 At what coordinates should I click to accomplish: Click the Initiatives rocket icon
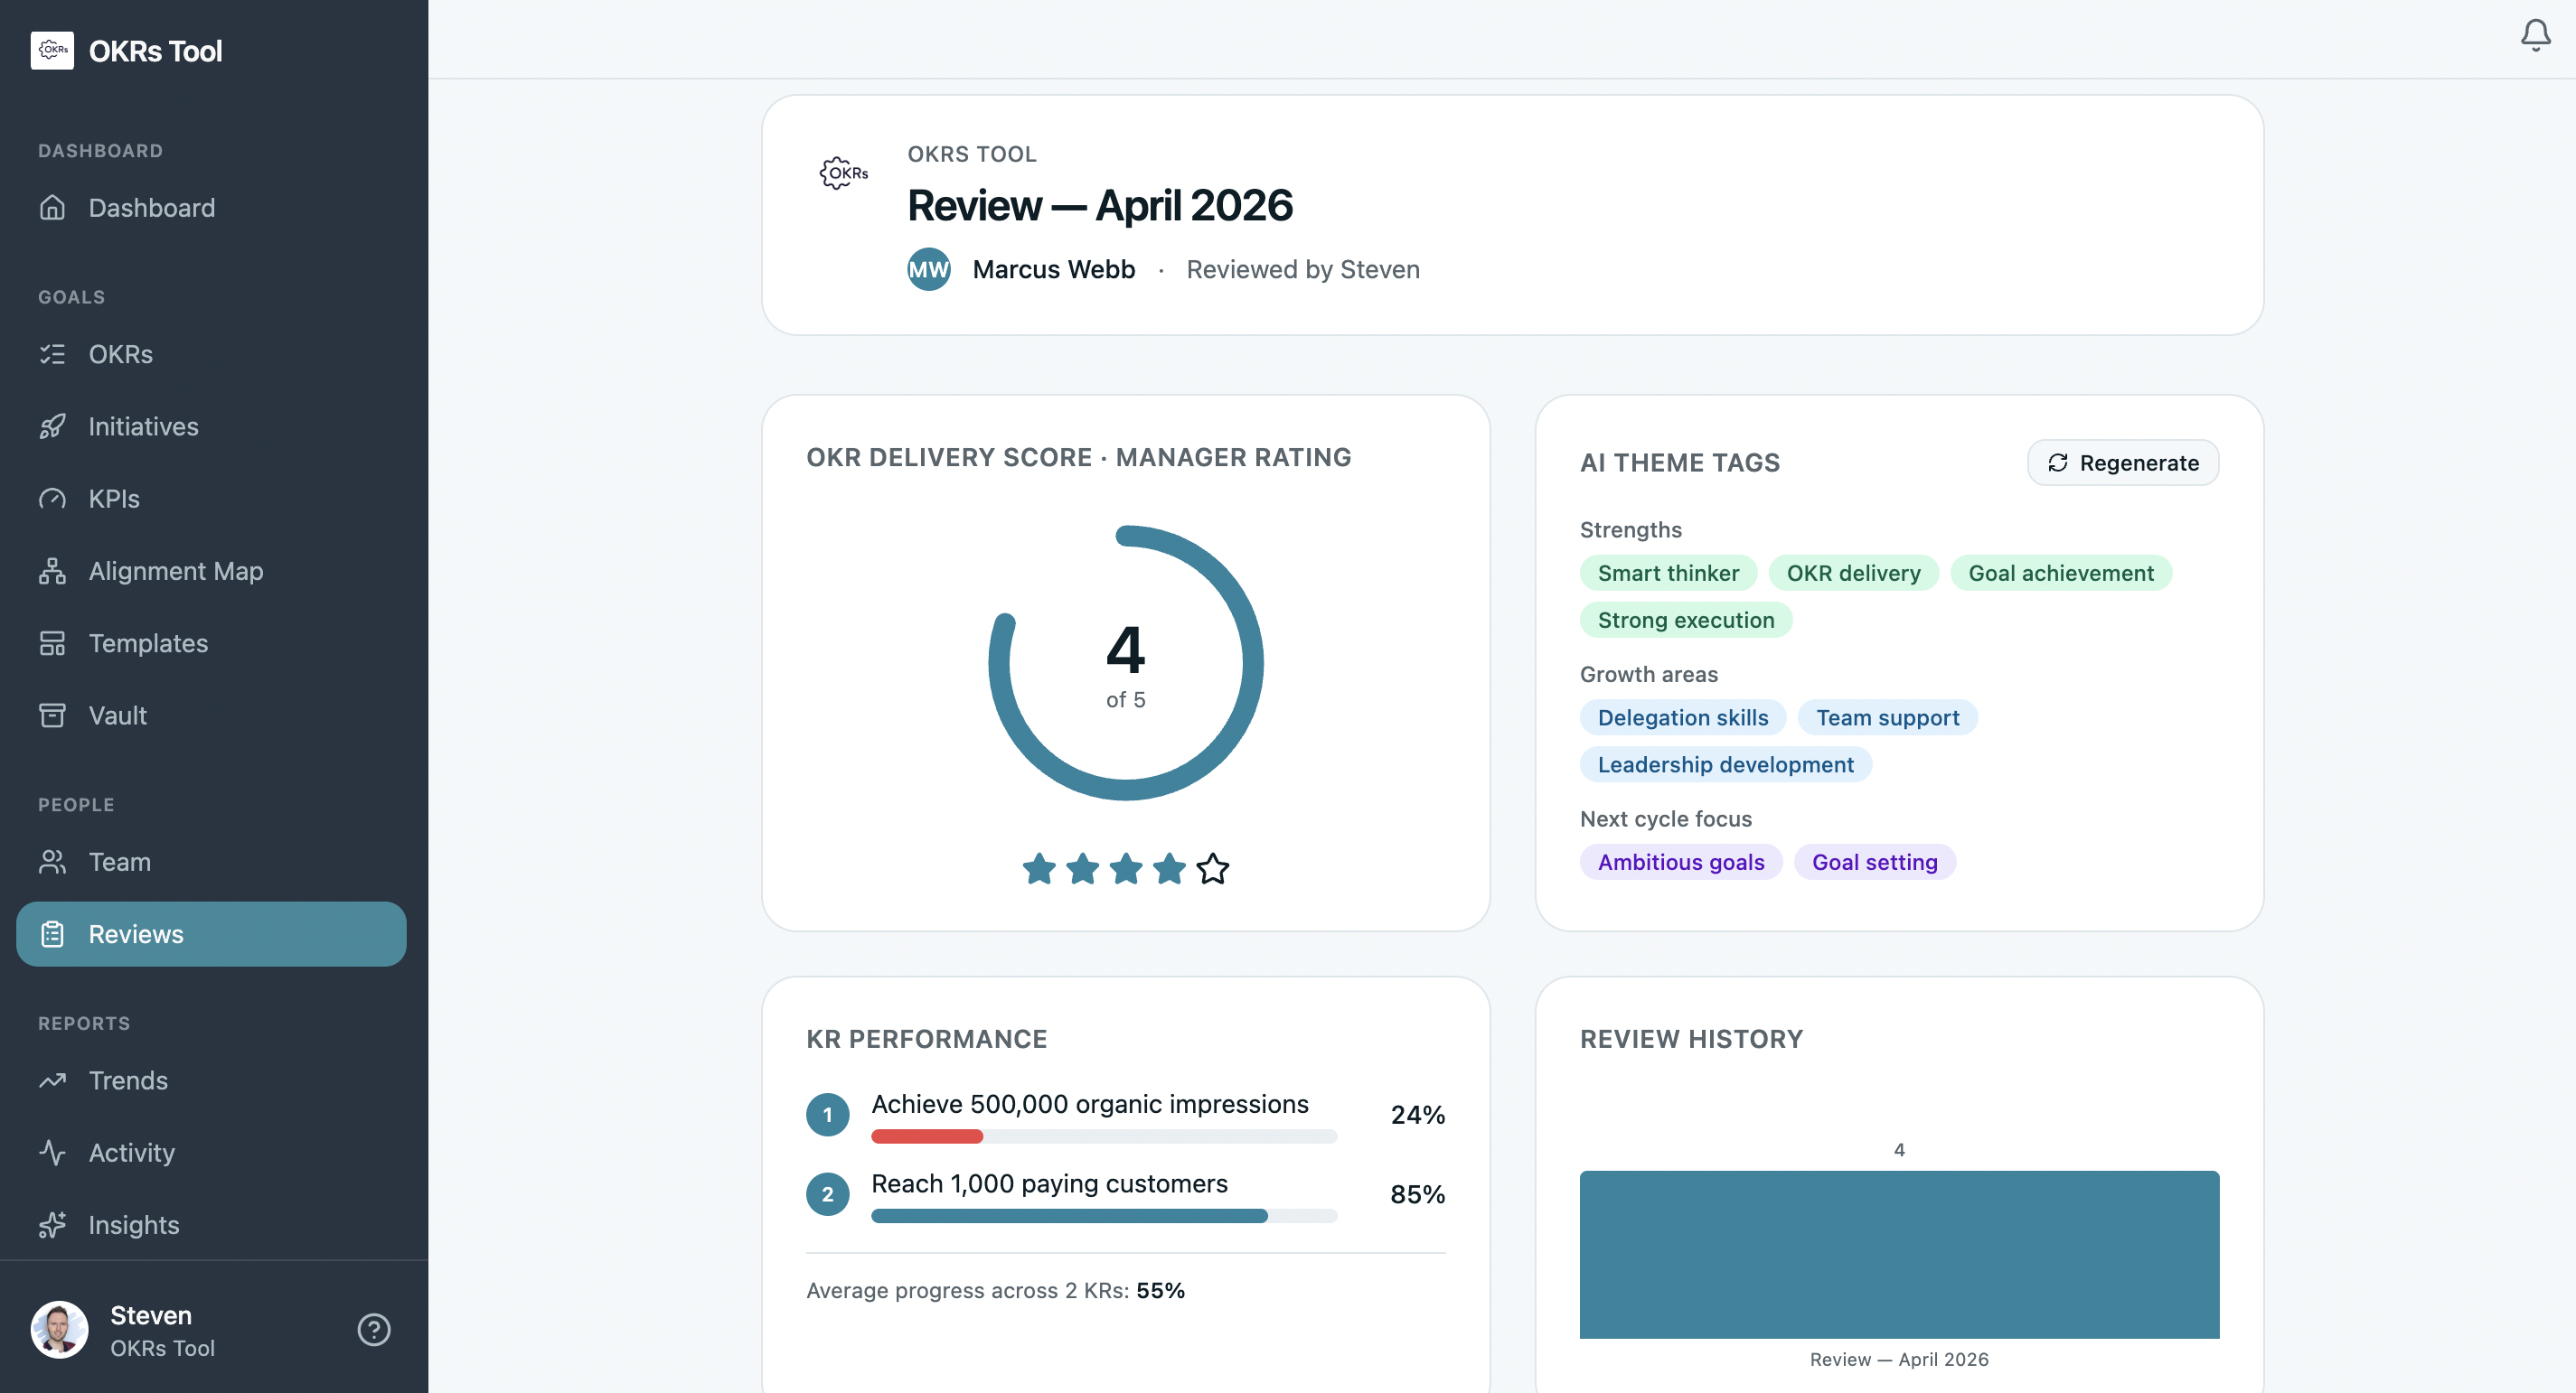click(x=53, y=426)
